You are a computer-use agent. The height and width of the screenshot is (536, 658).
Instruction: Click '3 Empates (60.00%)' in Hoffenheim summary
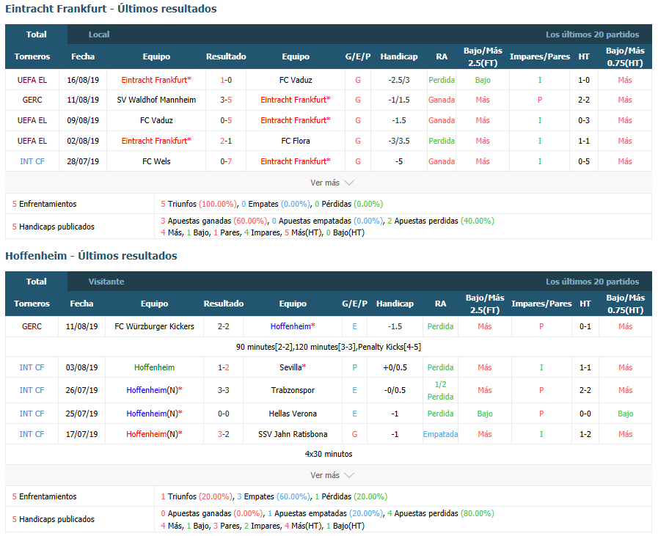click(x=274, y=496)
